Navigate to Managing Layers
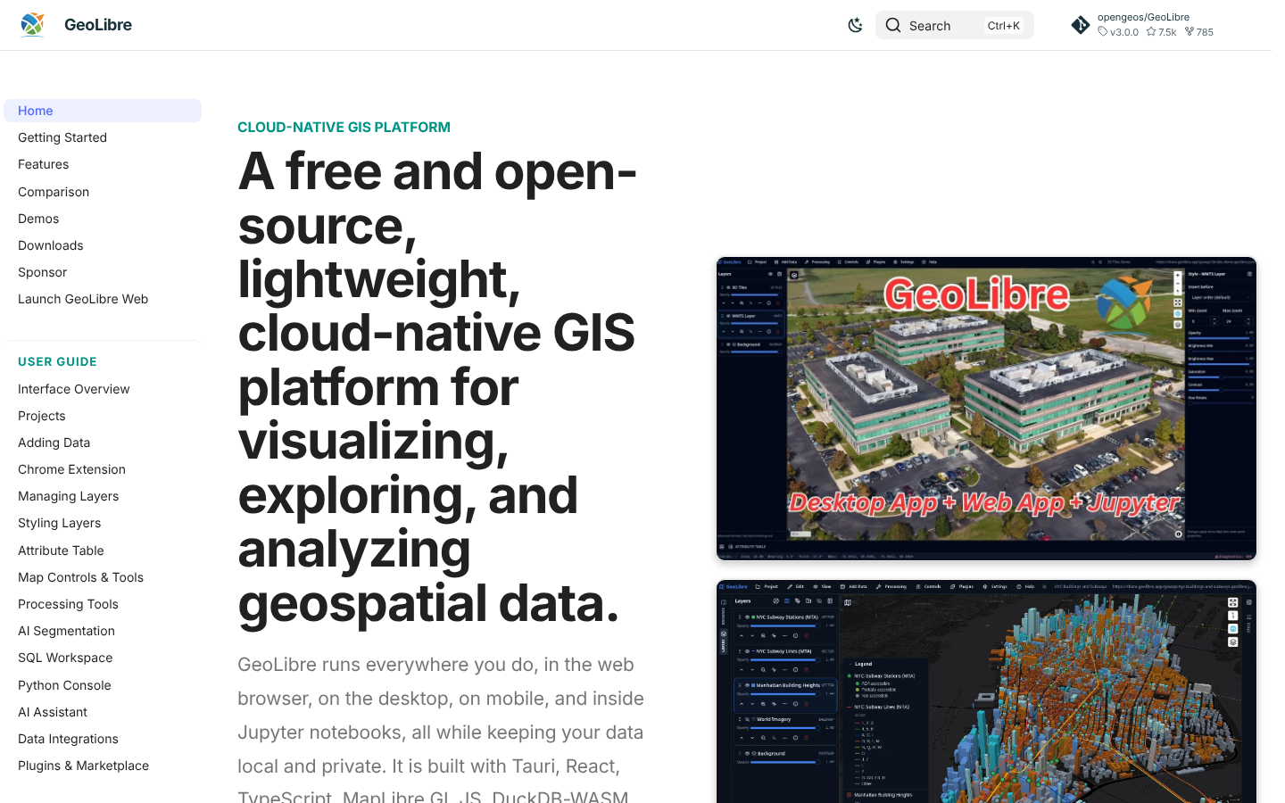This screenshot has width=1285, height=803. 69,496
